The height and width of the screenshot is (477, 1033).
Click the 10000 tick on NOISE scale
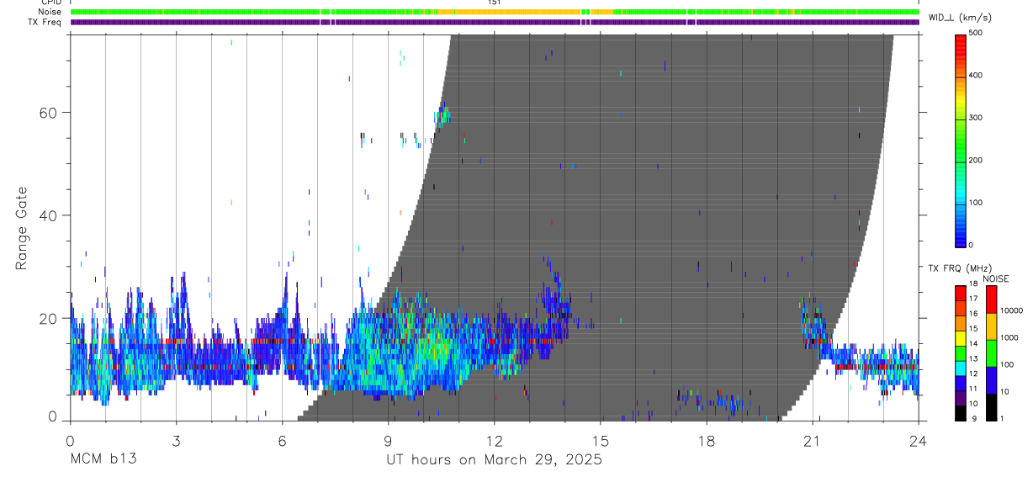[x=1012, y=311]
